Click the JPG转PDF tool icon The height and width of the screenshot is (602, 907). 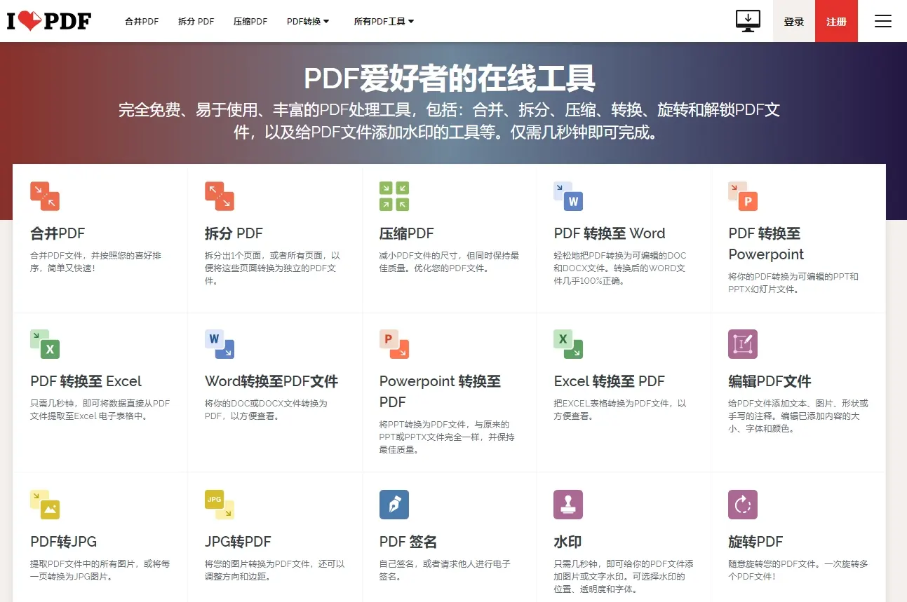[x=219, y=504]
